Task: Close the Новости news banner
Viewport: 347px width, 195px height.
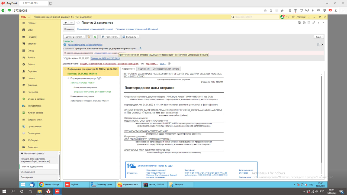Action: point(322,45)
